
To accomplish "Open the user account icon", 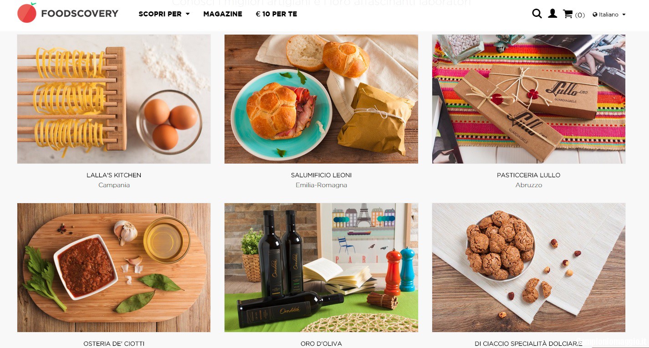I will click(552, 14).
